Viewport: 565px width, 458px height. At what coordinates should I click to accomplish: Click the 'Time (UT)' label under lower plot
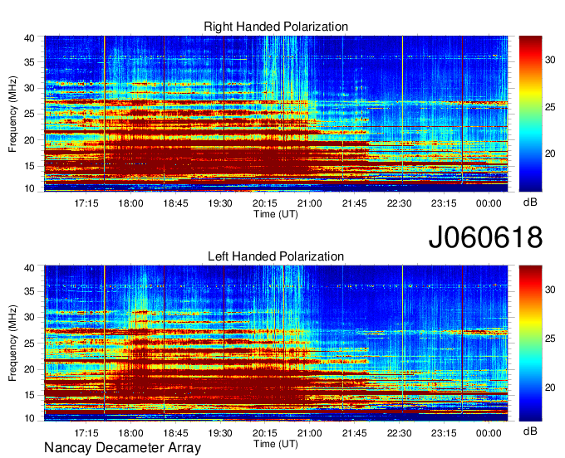(276, 444)
